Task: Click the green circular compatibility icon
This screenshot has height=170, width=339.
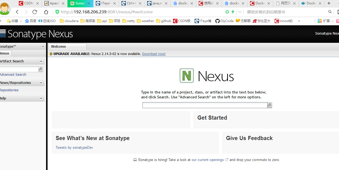Action: [227, 12]
